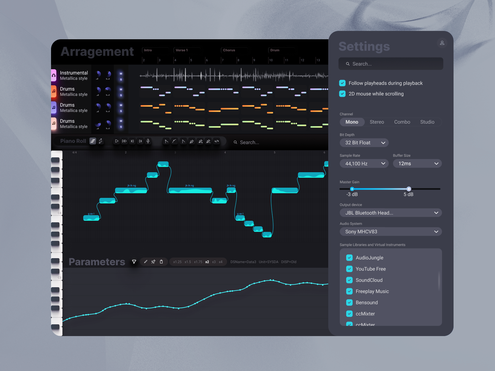
Task: Click the filter funnel icon beside Parameters
Action: pos(134,262)
